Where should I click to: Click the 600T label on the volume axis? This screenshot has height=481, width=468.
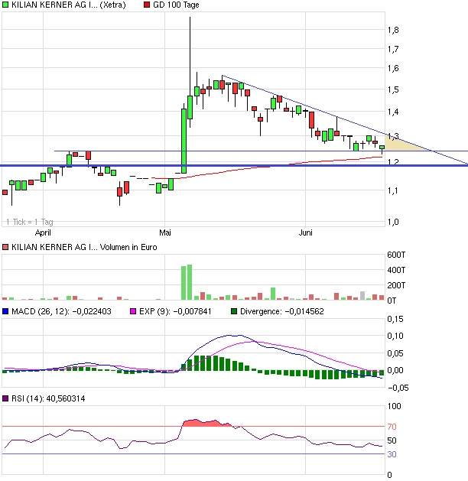(x=396, y=255)
